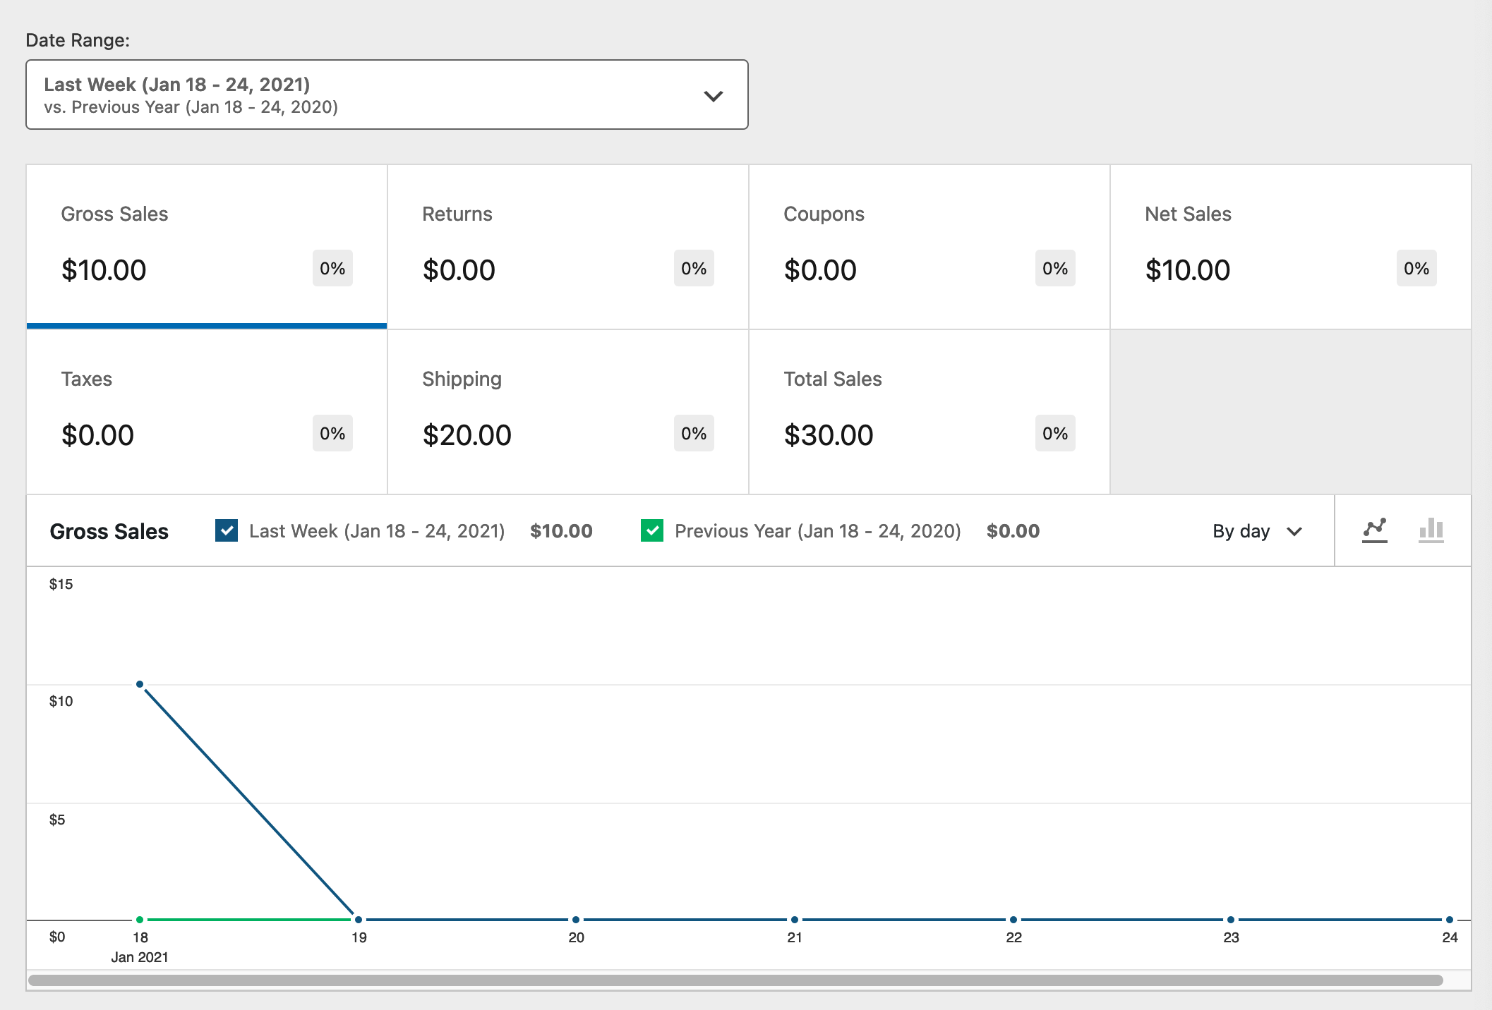Uncheck Last Week (Jan 18 - 24, 2021) checkbox

(227, 530)
